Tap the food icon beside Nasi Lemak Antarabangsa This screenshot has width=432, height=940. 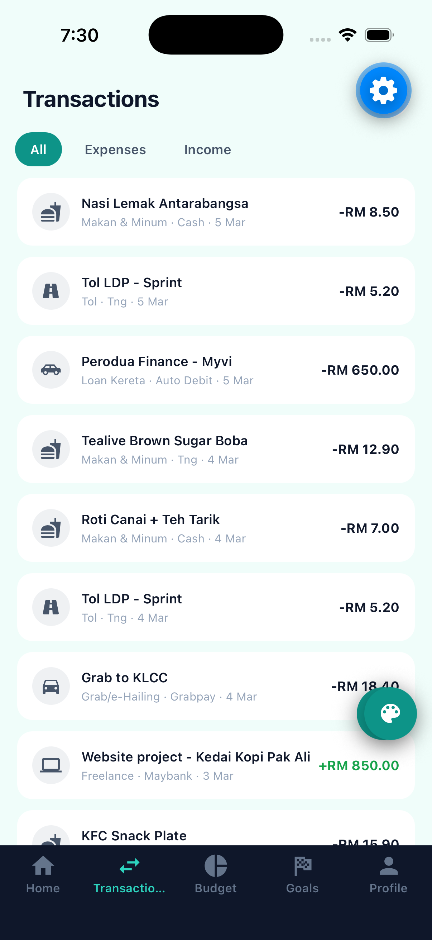51,212
